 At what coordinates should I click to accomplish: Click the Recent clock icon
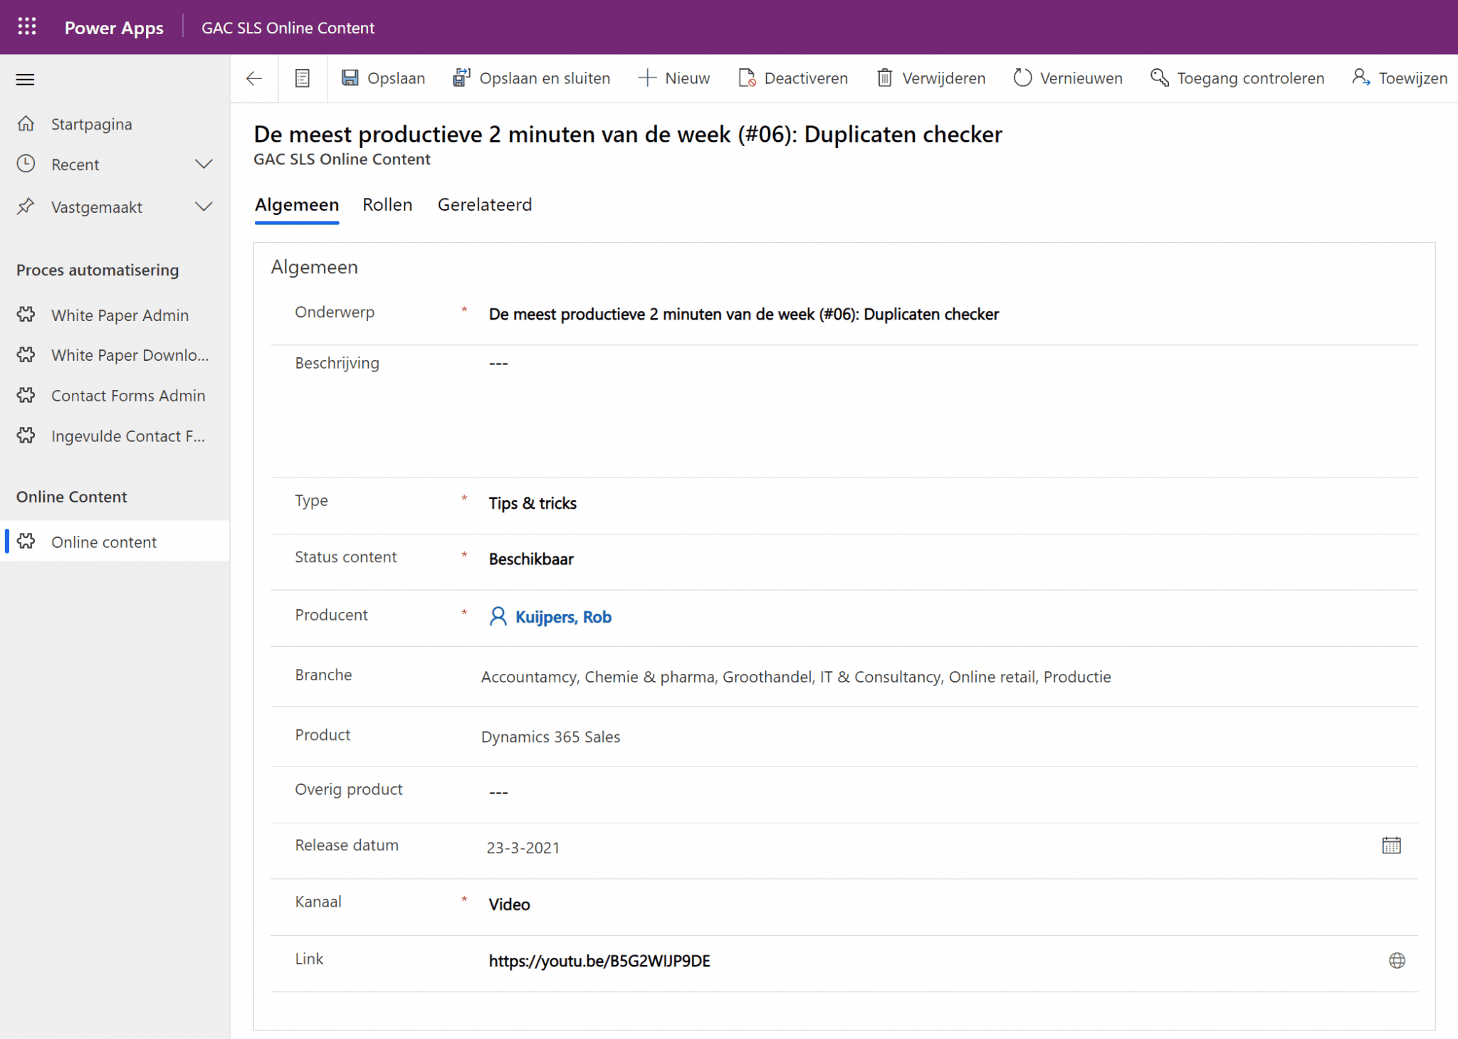pyautogui.click(x=26, y=164)
